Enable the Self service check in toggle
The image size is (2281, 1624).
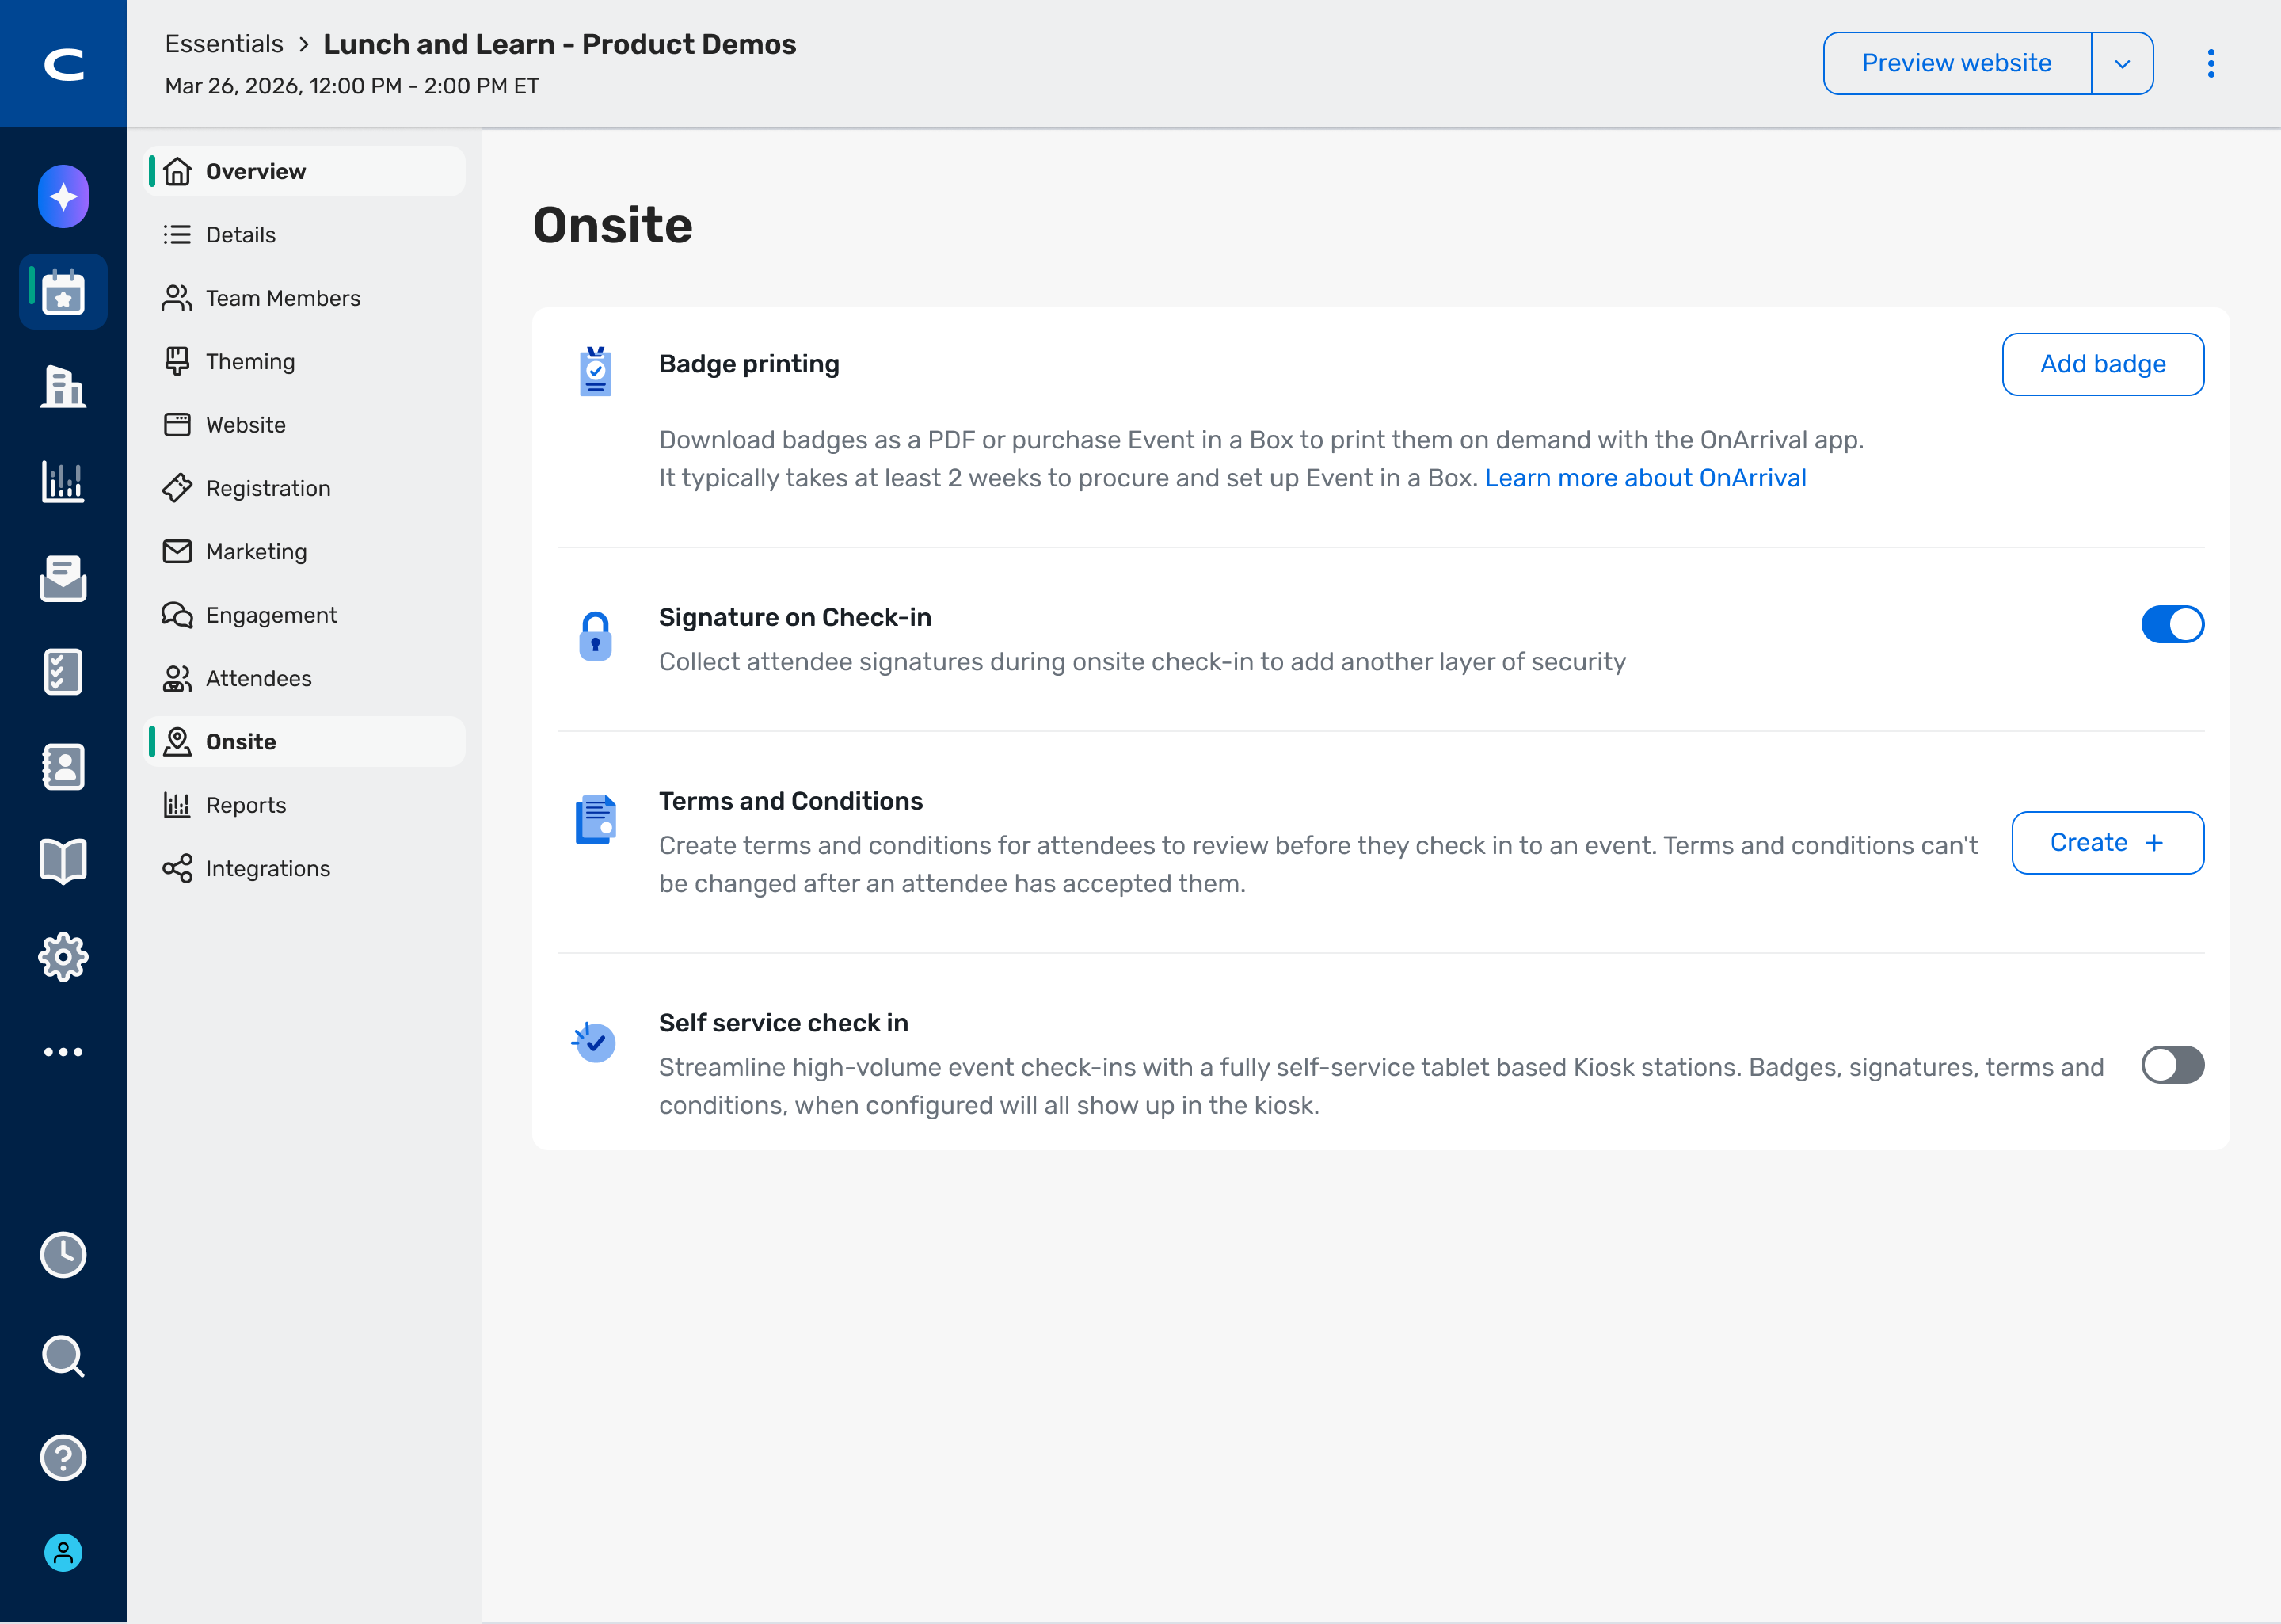(2172, 1064)
